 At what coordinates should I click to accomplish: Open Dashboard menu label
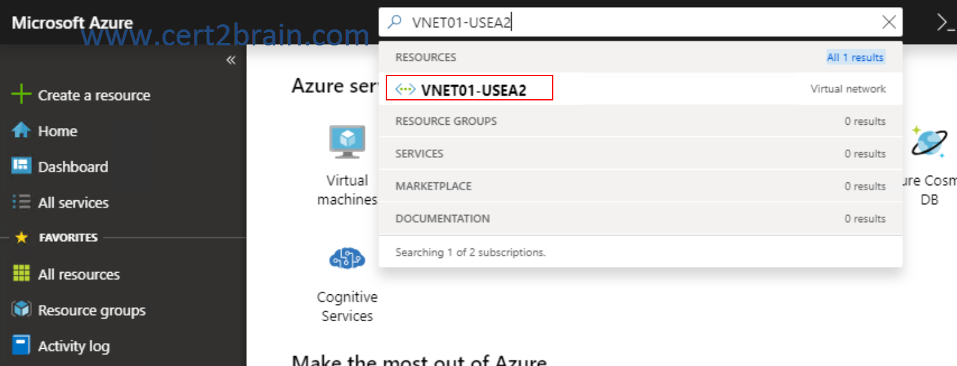(x=73, y=167)
